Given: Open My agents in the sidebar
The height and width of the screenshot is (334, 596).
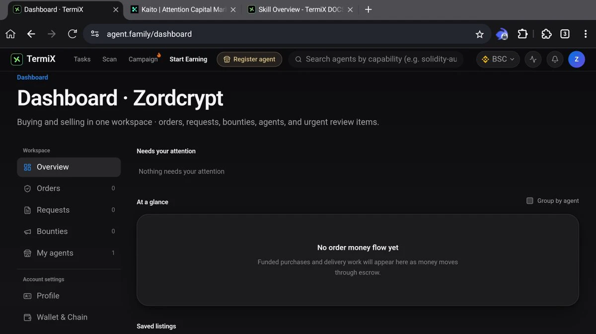Looking at the screenshot, I should [69, 253].
